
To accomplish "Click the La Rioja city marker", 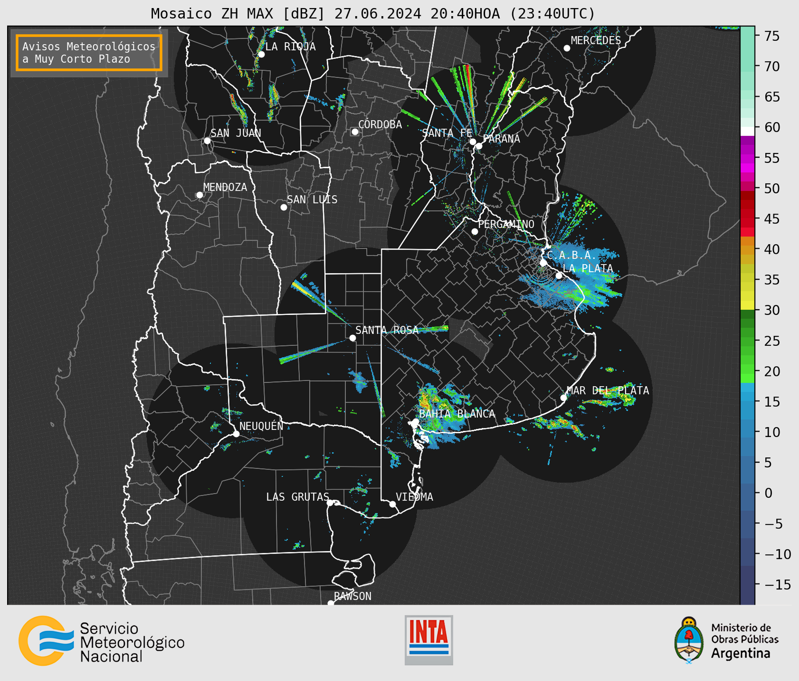I will click(x=261, y=54).
